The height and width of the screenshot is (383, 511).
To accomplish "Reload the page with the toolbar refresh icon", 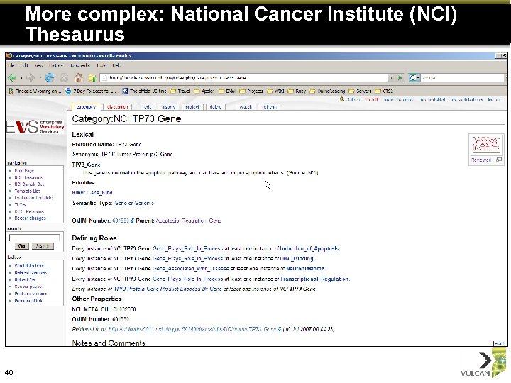I will (x=50, y=78).
